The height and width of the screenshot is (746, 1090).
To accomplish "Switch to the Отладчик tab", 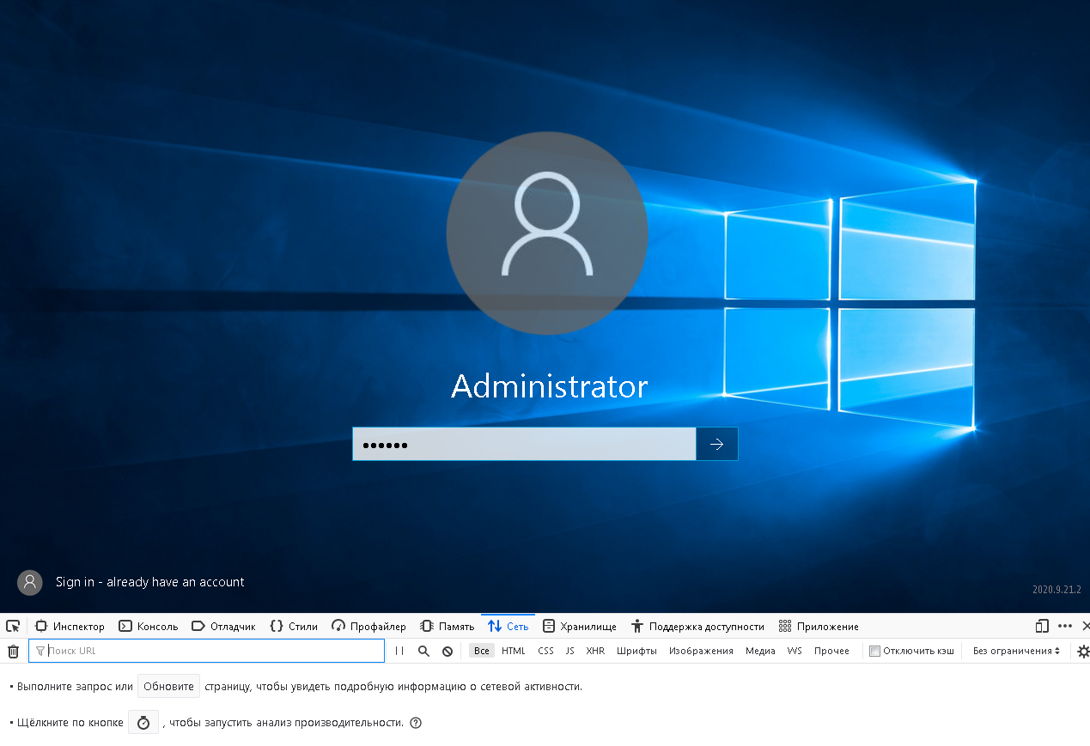I will [x=223, y=627].
